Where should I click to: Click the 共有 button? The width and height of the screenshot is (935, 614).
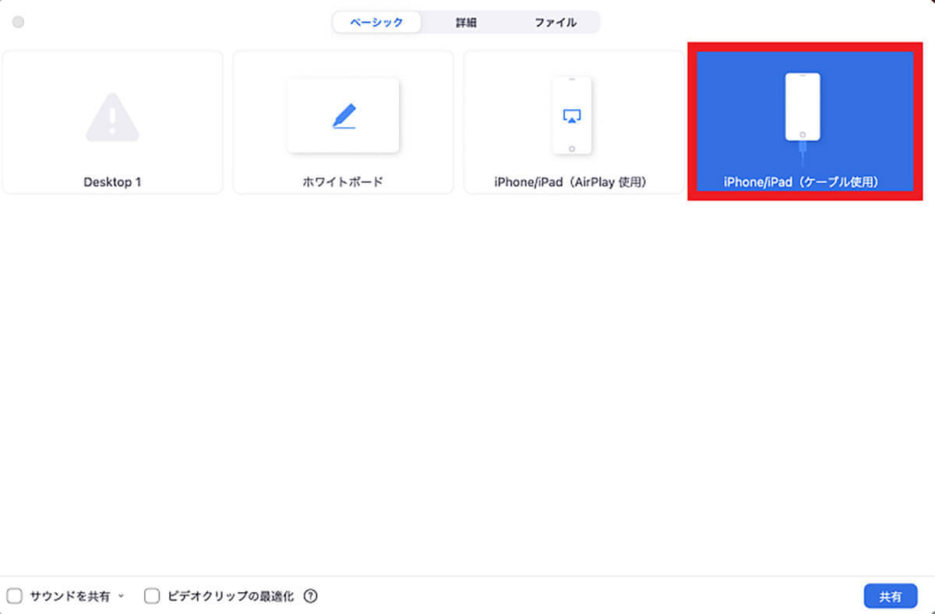click(891, 596)
